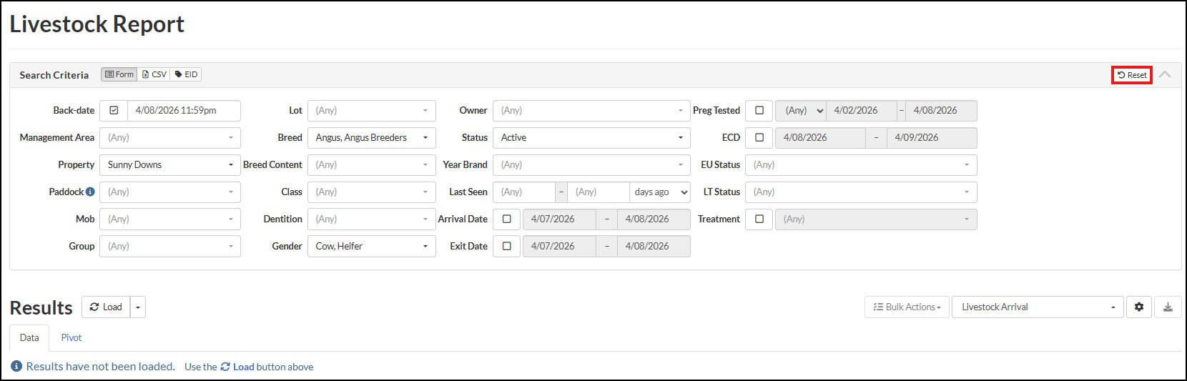Open the Class dropdown
The width and height of the screenshot is (1187, 381).
pyautogui.click(x=372, y=192)
